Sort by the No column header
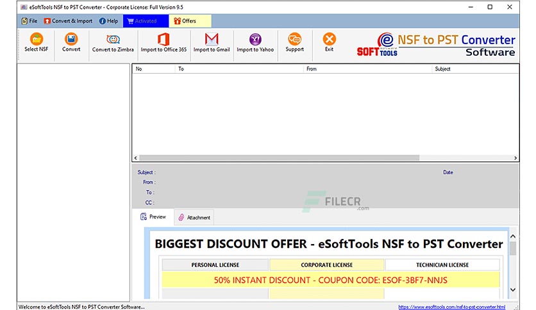 [153, 69]
